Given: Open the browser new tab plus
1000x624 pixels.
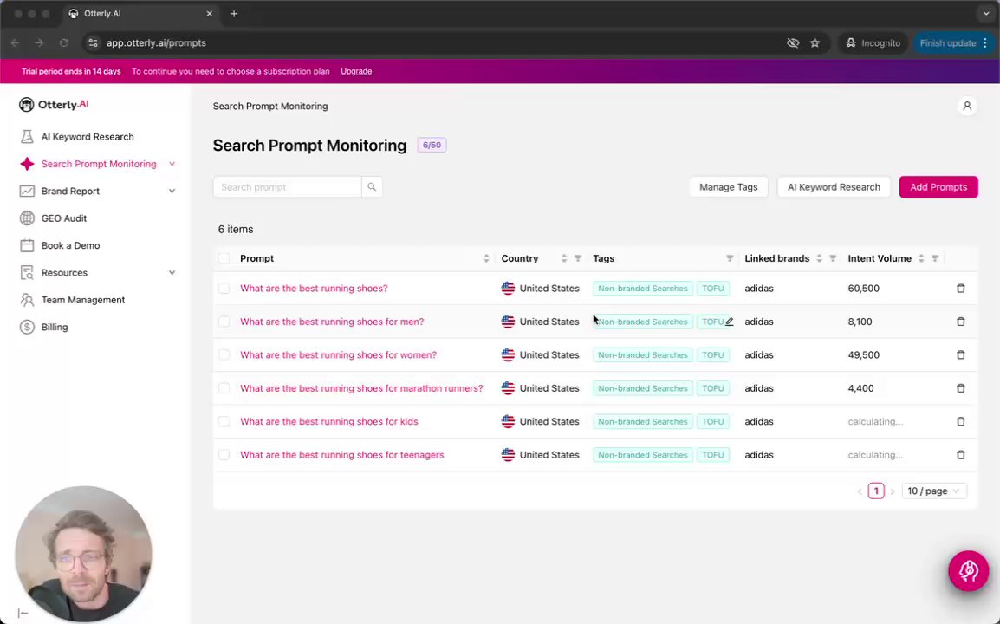Looking at the screenshot, I should click(x=234, y=13).
